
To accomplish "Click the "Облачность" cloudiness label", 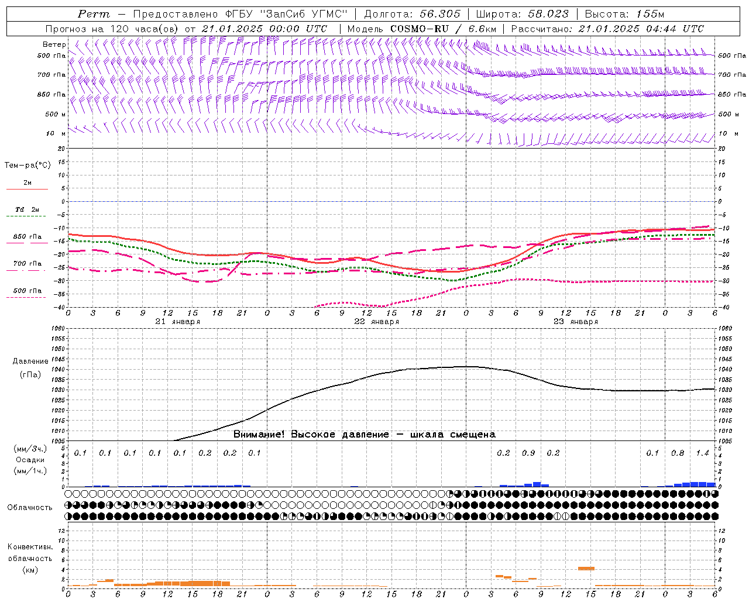I will (x=30, y=508).
